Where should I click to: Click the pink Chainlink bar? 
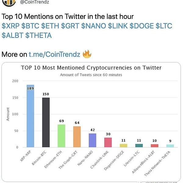[x=108, y=142]
